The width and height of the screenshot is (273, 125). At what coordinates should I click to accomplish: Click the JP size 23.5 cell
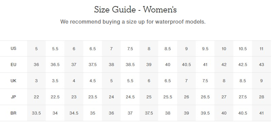coord(92,97)
